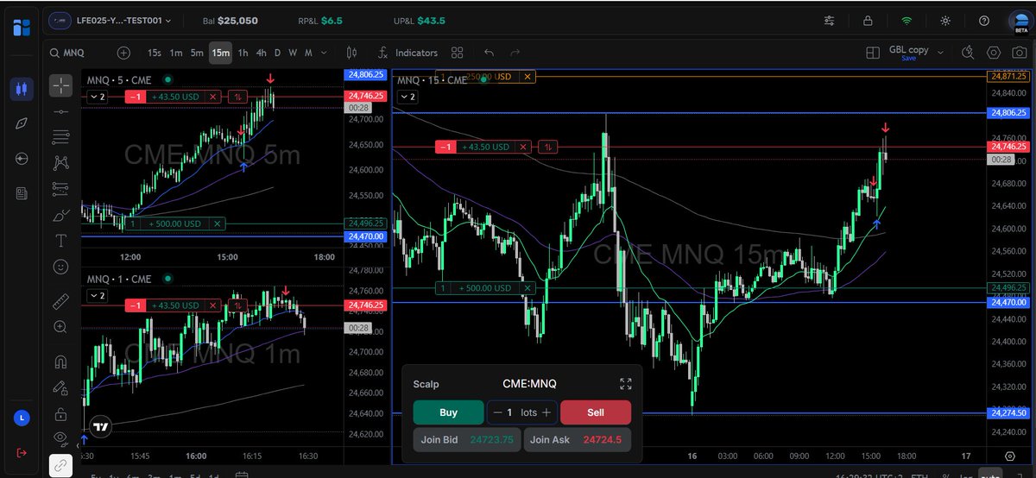Open the emoji icons tool

click(60, 267)
